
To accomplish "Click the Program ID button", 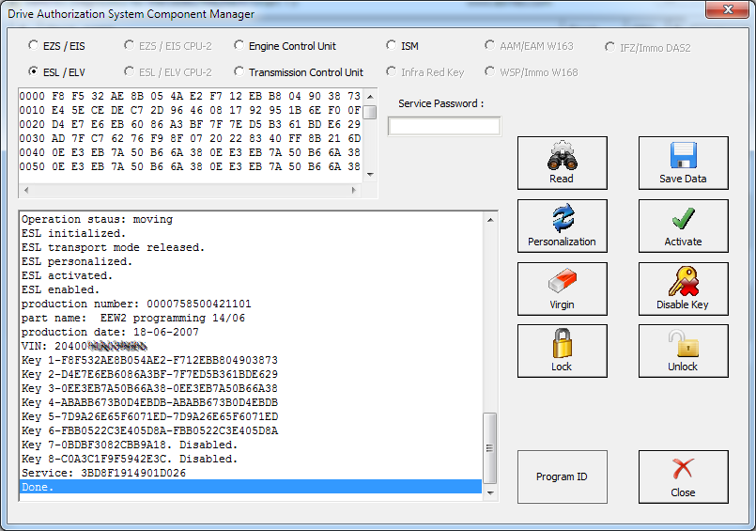I will (563, 476).
